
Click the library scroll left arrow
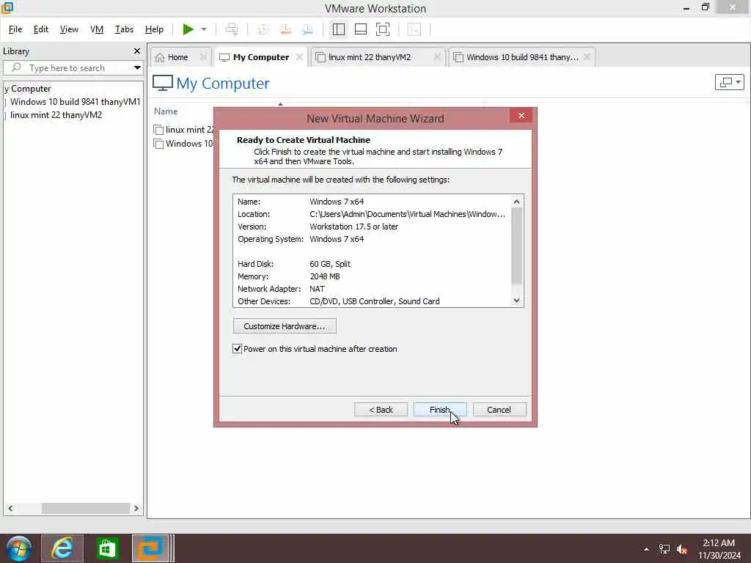click(10, 509)
